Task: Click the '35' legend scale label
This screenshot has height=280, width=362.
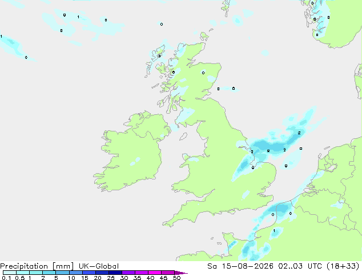Action: click(137, 278)
